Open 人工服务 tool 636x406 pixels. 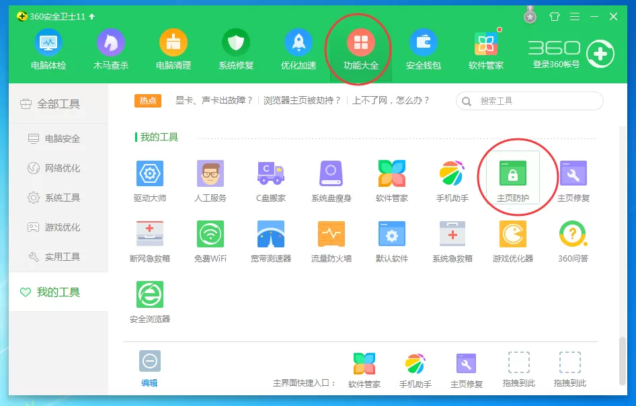click(x=210, y=181)
